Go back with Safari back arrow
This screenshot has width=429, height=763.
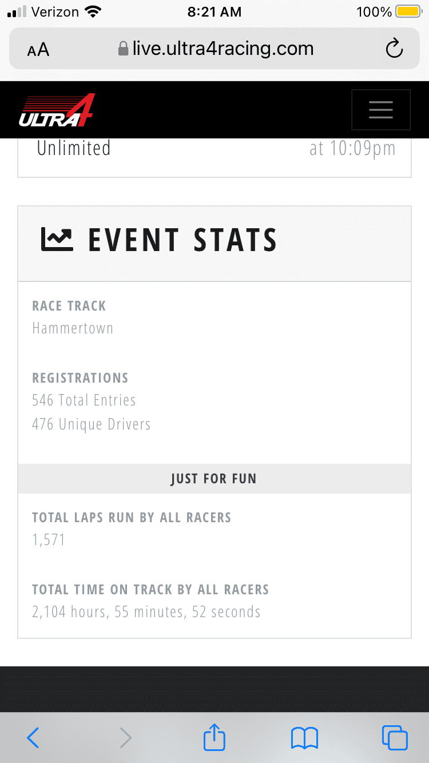tap(33, 738)
